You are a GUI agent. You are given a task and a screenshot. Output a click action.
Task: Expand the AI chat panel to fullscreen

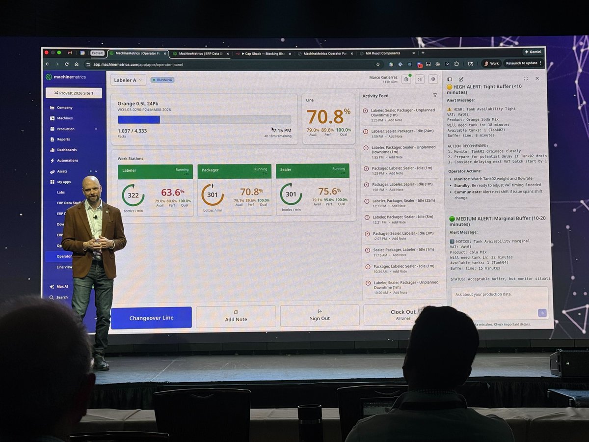click(x=526, y=79)
